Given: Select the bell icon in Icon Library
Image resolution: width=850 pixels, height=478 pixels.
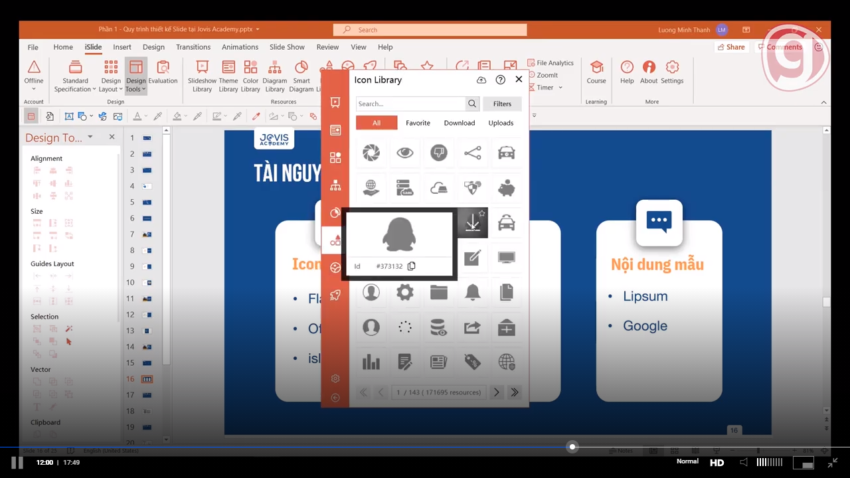Looking at the screenshot, I should (x=473, y=292).
